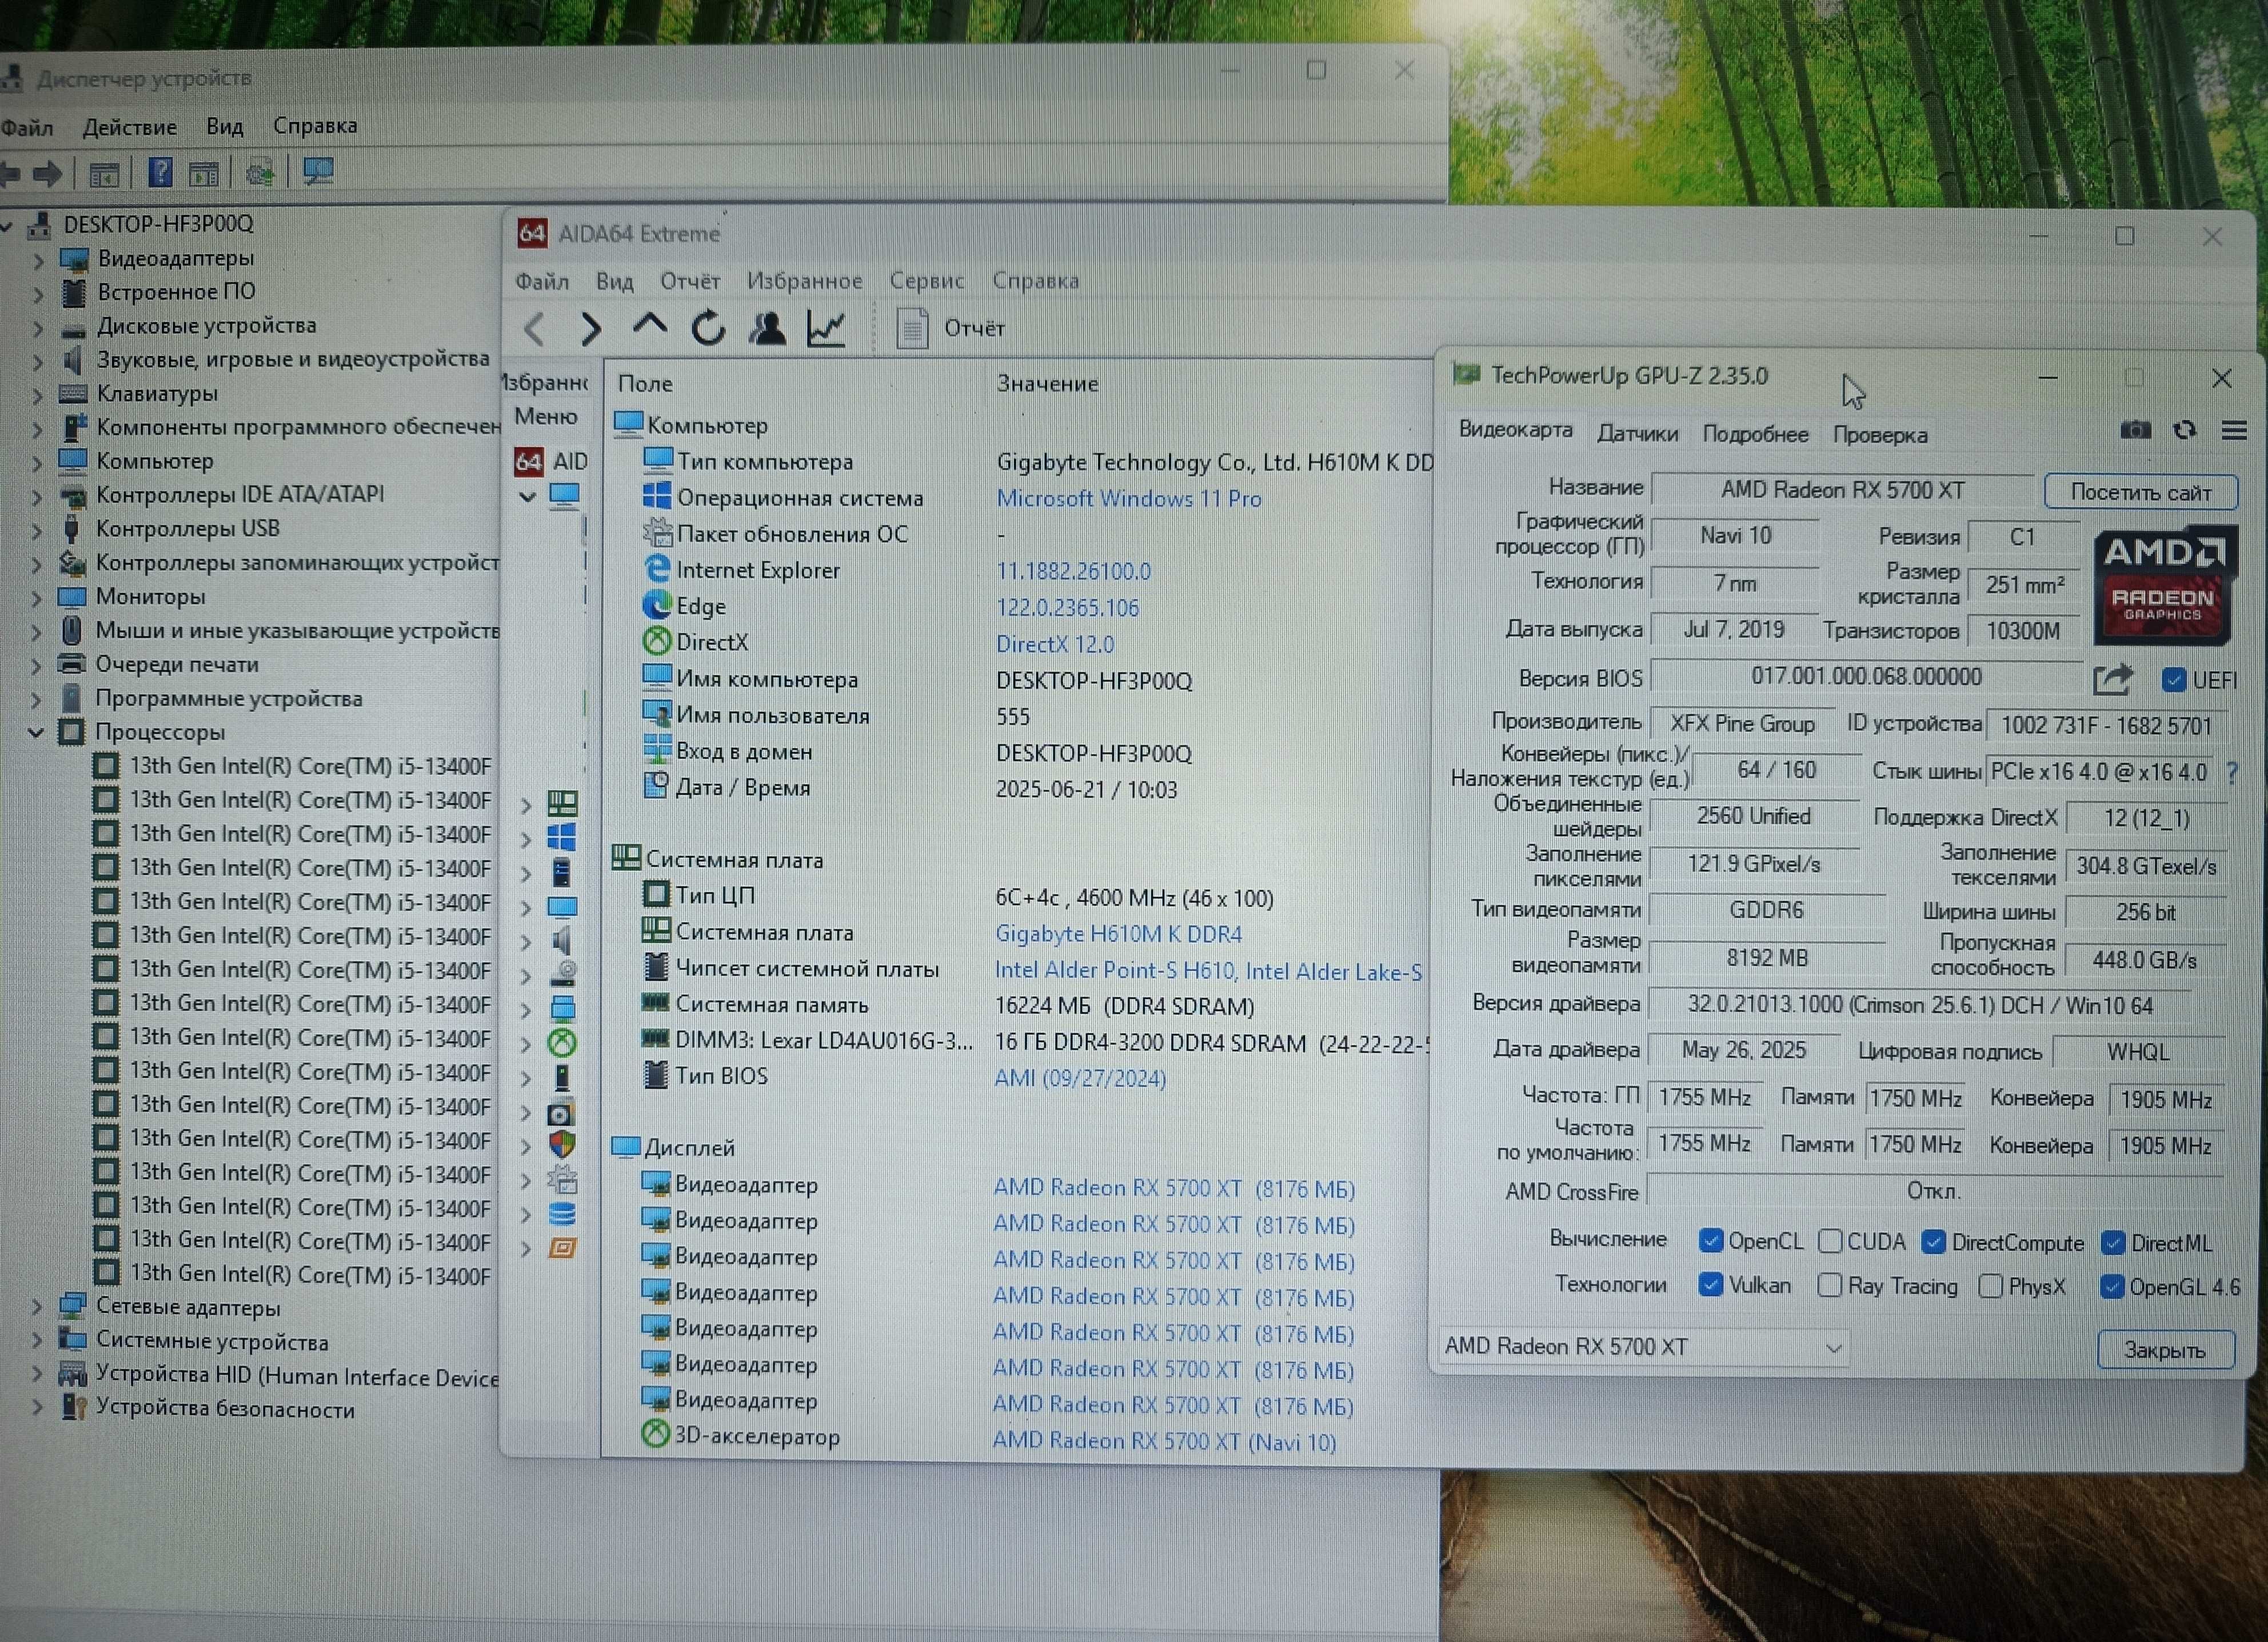Click AIDA64 sidebar DirectX Xbox icon

[x=562, y=1043]
